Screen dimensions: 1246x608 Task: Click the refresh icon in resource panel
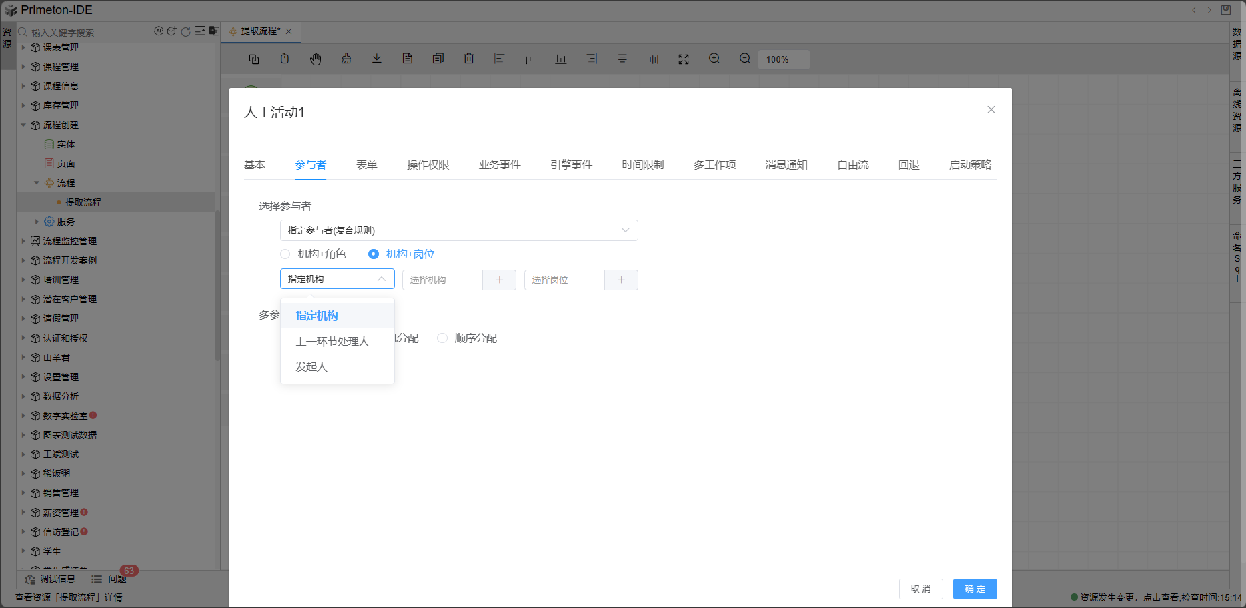186,31
